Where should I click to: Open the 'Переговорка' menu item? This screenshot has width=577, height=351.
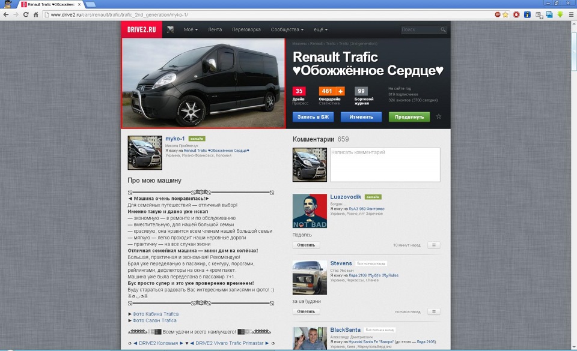click(246, 29)
